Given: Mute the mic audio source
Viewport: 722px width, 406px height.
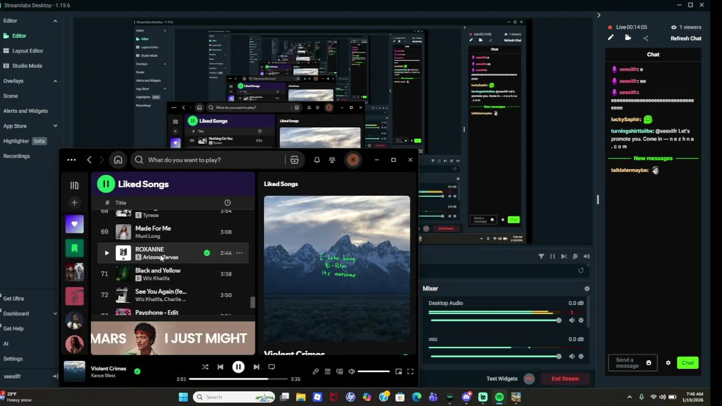Looking at the screenshot, I should pyautogui.click(x=572, y=356).
